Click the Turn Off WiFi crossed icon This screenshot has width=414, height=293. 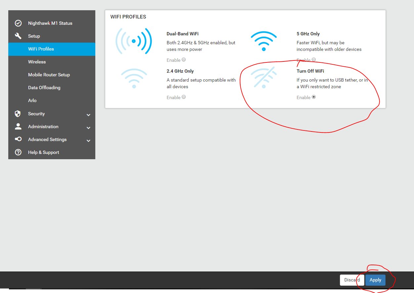pyautogui.click(x=264, y=77)
